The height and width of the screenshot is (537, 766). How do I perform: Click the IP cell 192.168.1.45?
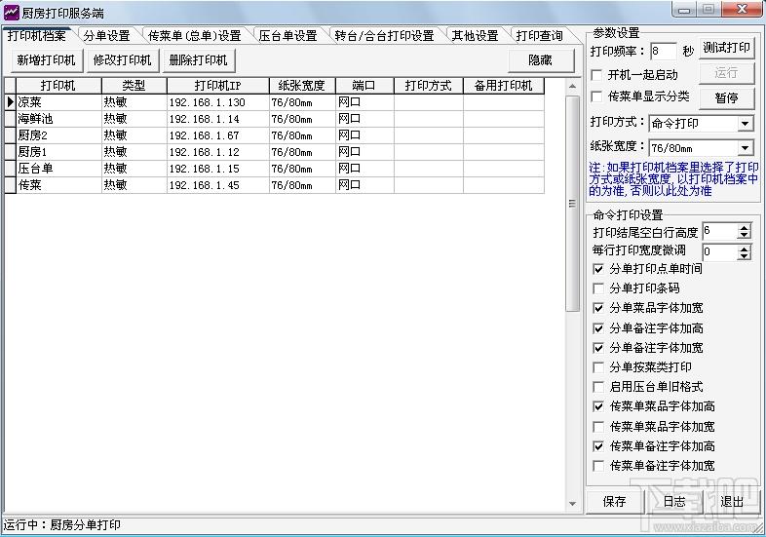pyautogui.click(x=218, y=185)
